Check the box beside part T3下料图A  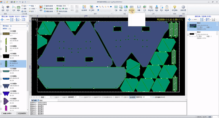coord(1,41)
